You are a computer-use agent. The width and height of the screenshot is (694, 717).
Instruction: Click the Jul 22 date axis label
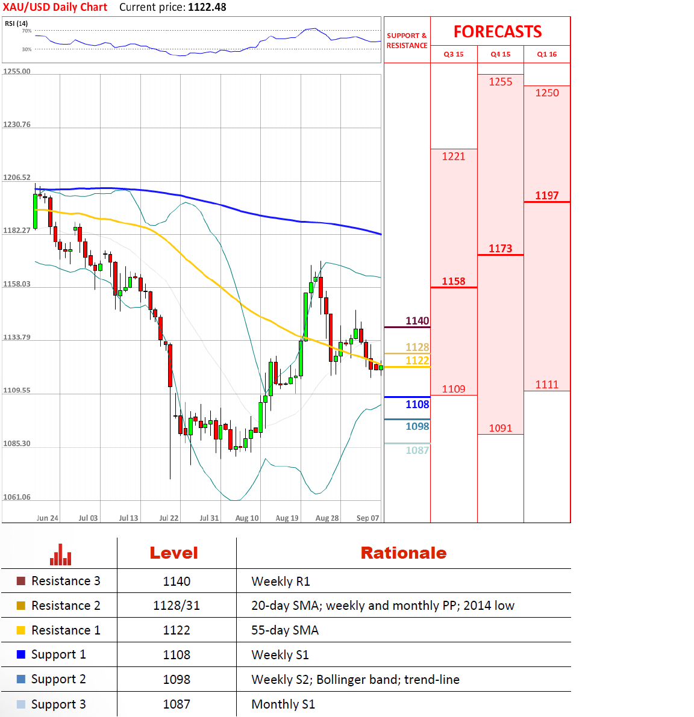tap(169, 518)
